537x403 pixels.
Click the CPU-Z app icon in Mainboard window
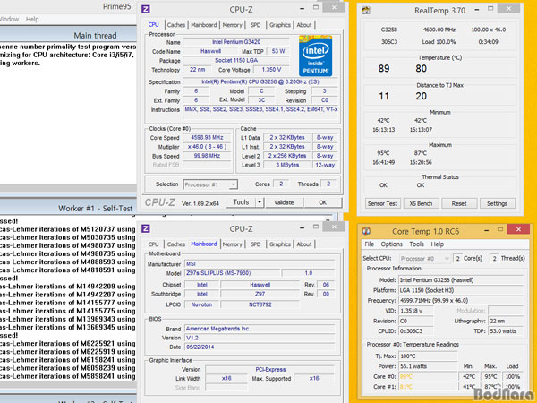[x=146, y=228]
